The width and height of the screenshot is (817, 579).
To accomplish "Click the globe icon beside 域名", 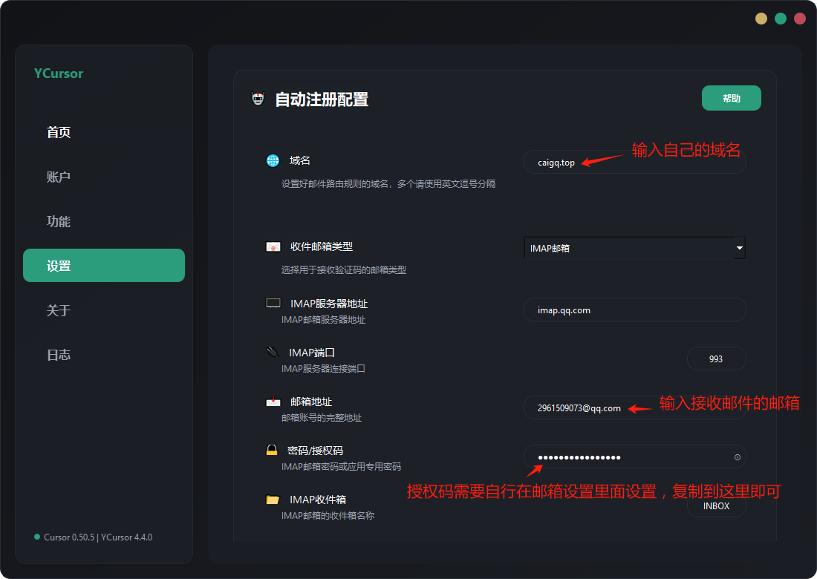I will (x=273, y=160).
